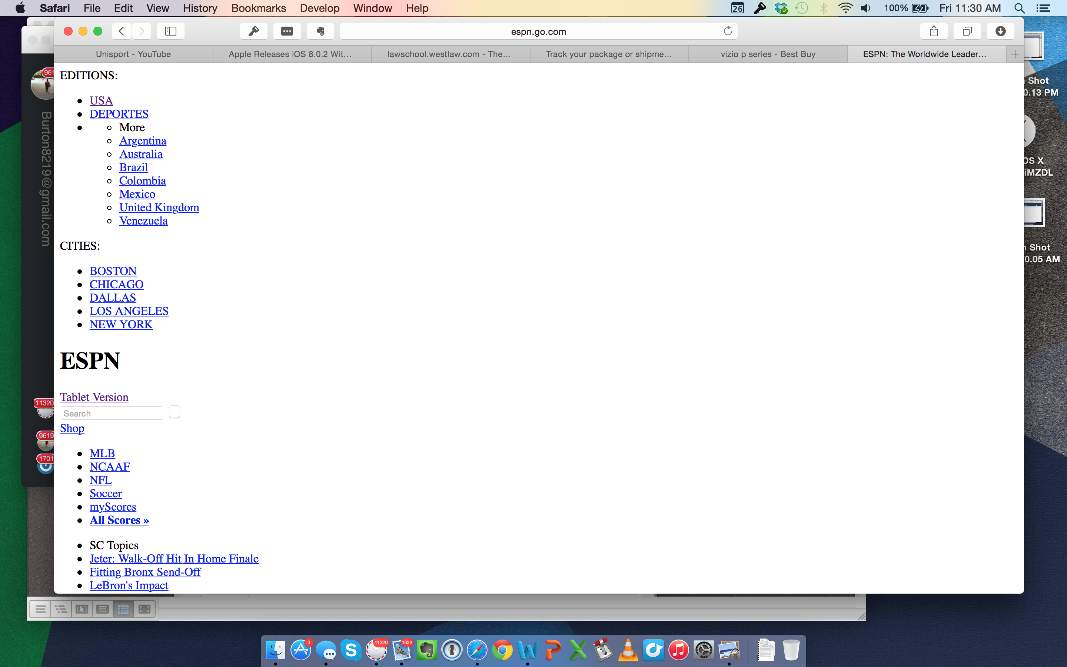The width and height of the screenshot is (1067, 667).
Task: Click the three-dots extension toolbar button
Action: pos(287,31)
